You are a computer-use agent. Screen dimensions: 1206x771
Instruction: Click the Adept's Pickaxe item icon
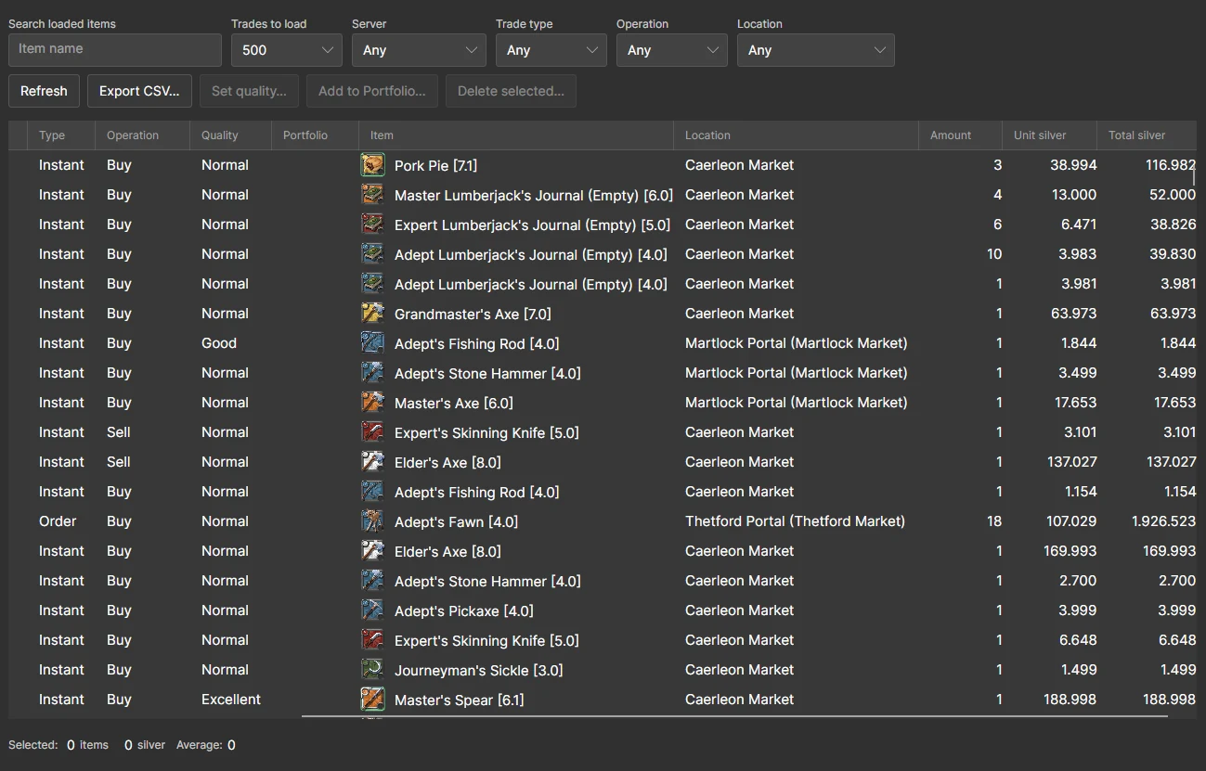[x=372, y=610]
